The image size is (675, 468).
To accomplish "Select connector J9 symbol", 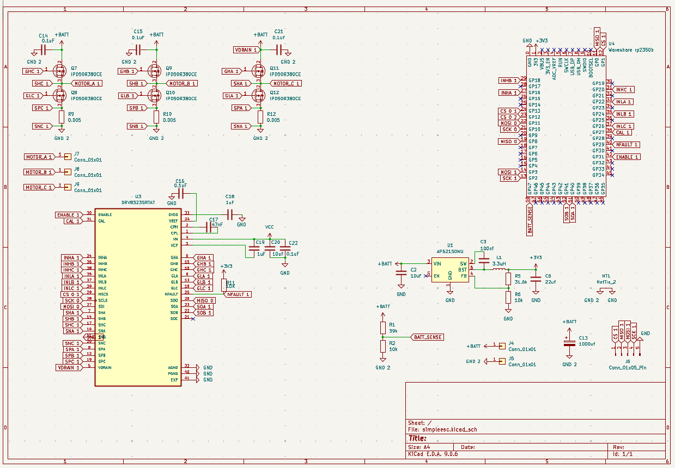I will (x=68, y=187).
